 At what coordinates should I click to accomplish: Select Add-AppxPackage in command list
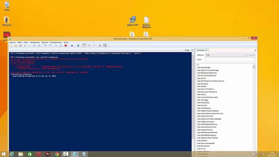(x=204, y=68)
